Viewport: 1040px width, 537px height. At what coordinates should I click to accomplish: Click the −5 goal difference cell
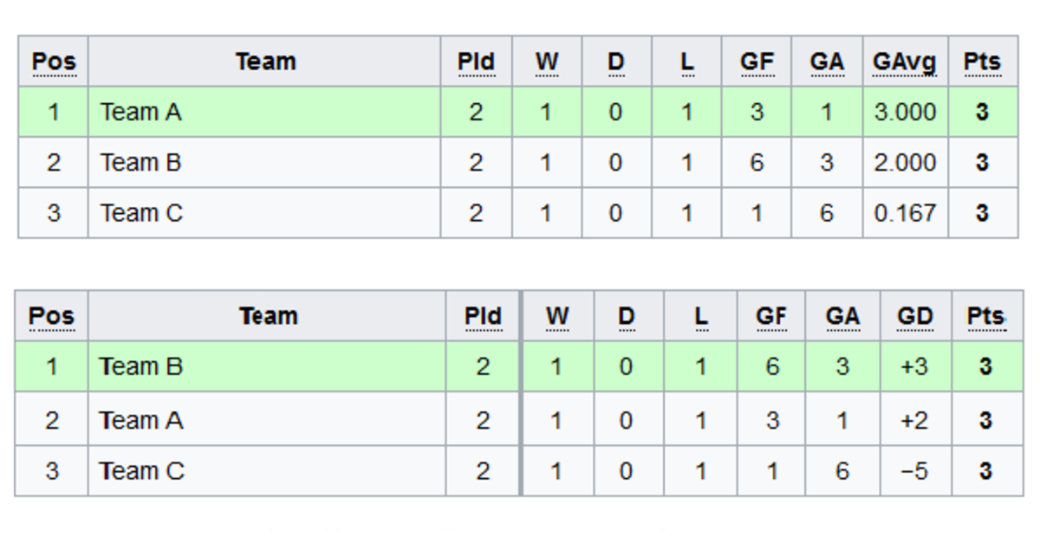(x=915, y=471)
